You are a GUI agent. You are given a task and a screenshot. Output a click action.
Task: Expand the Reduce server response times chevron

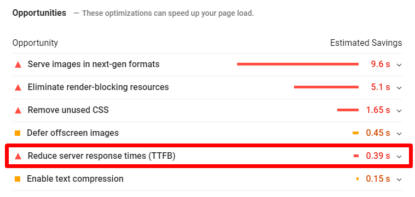(x=399, y=157)
